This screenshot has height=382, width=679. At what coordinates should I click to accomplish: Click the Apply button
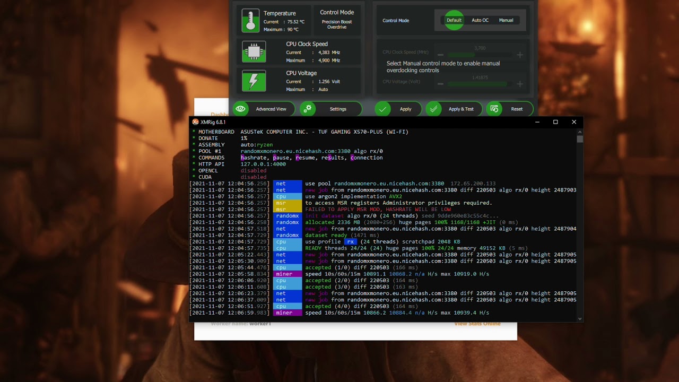398,109
